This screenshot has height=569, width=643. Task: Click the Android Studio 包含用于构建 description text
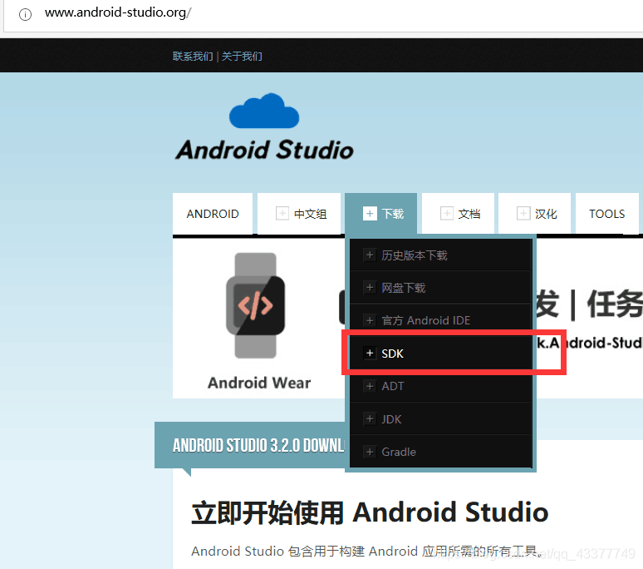tap(368, 551)
